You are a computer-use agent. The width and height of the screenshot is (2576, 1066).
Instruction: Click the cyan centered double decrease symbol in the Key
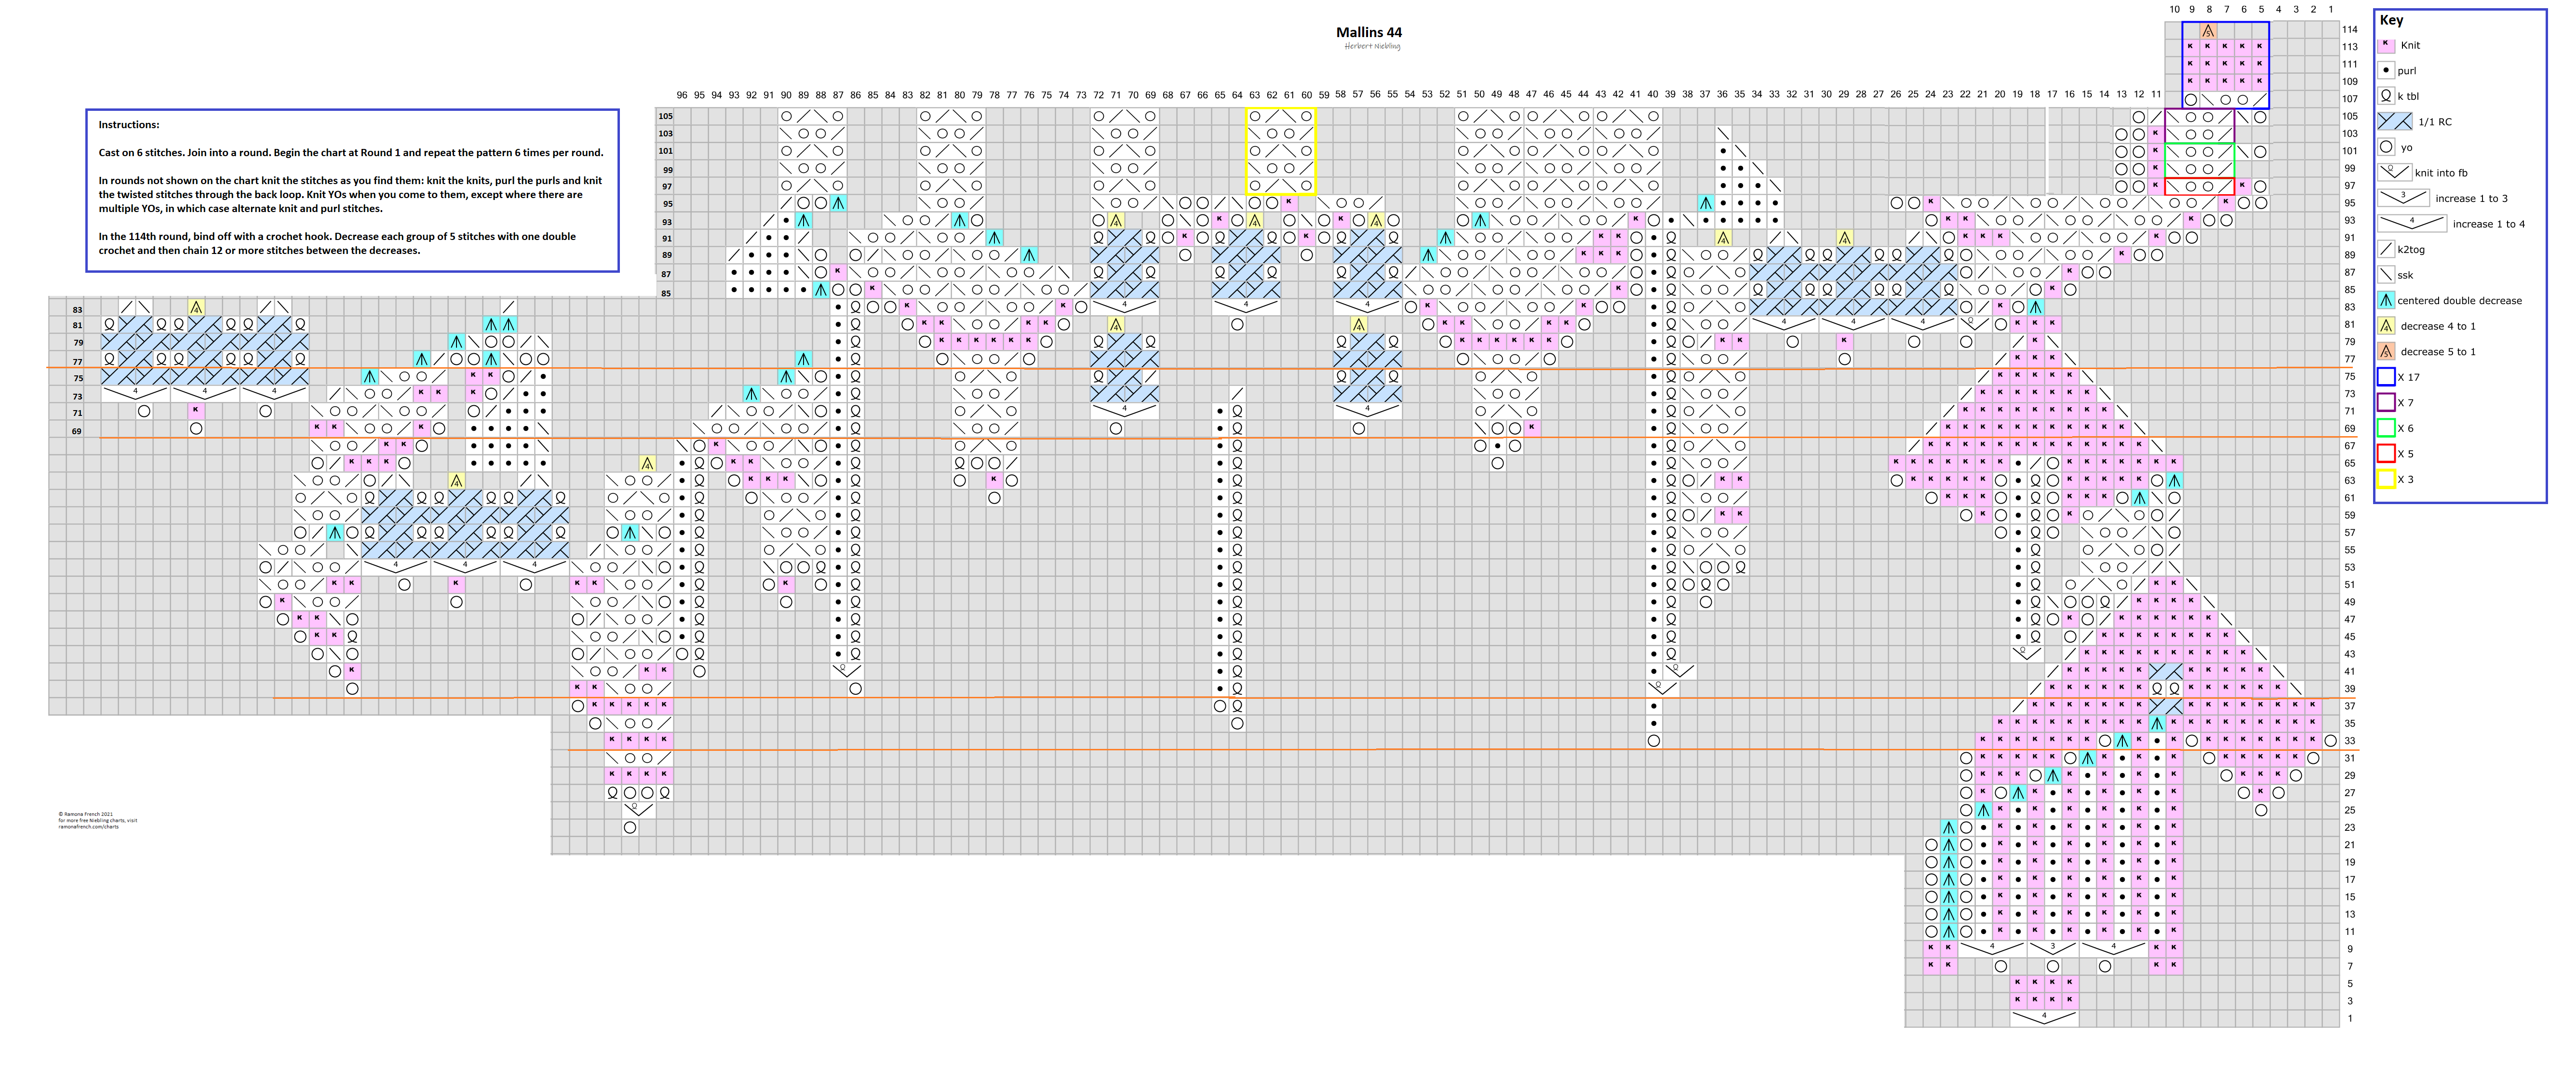click(x=2386, y=300)
